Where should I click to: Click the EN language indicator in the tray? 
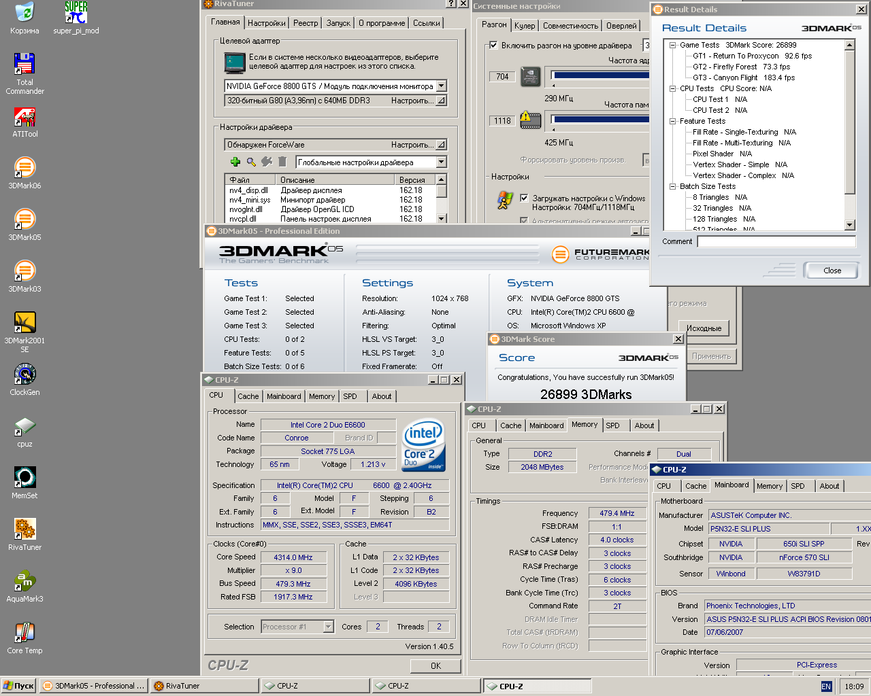(826, 686)
